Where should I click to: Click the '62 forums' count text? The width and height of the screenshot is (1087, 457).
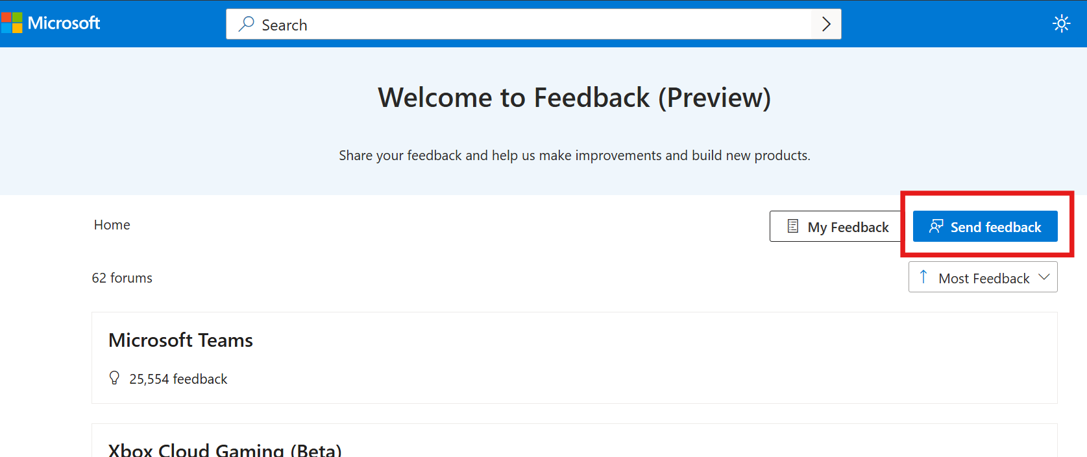pyautogui.click(x=122, y=278)
